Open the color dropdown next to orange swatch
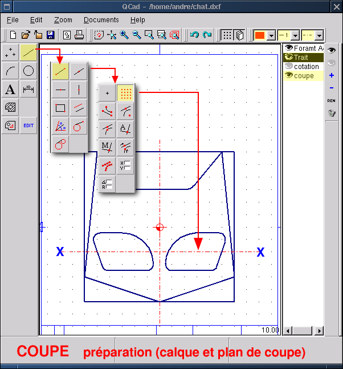The width and height of the screenshot is (343, 369). [x=271, y=35]
